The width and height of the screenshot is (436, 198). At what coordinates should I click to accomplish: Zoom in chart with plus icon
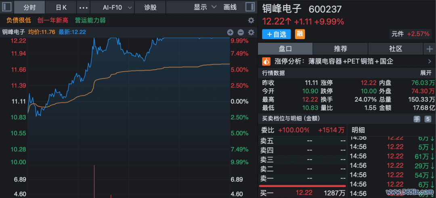point(230,33)
